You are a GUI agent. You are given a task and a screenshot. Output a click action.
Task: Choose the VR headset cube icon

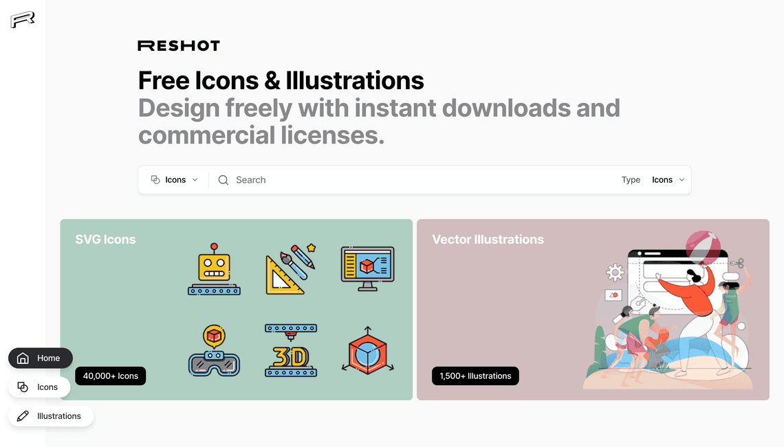tap(214, 351)
